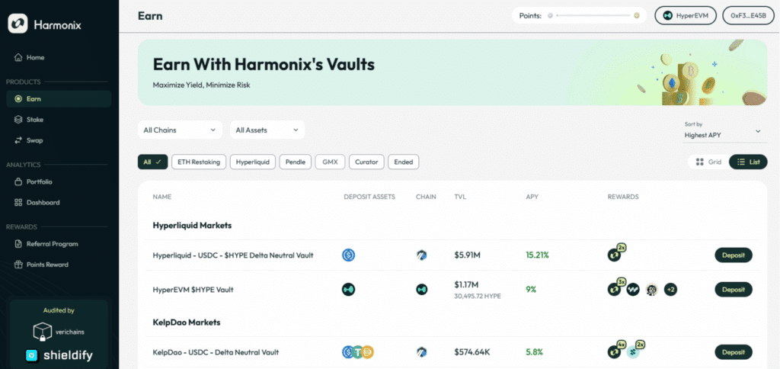Filter vaults by Curator
Viewport: 780px width, 369px height.
[x=366, y=162]
